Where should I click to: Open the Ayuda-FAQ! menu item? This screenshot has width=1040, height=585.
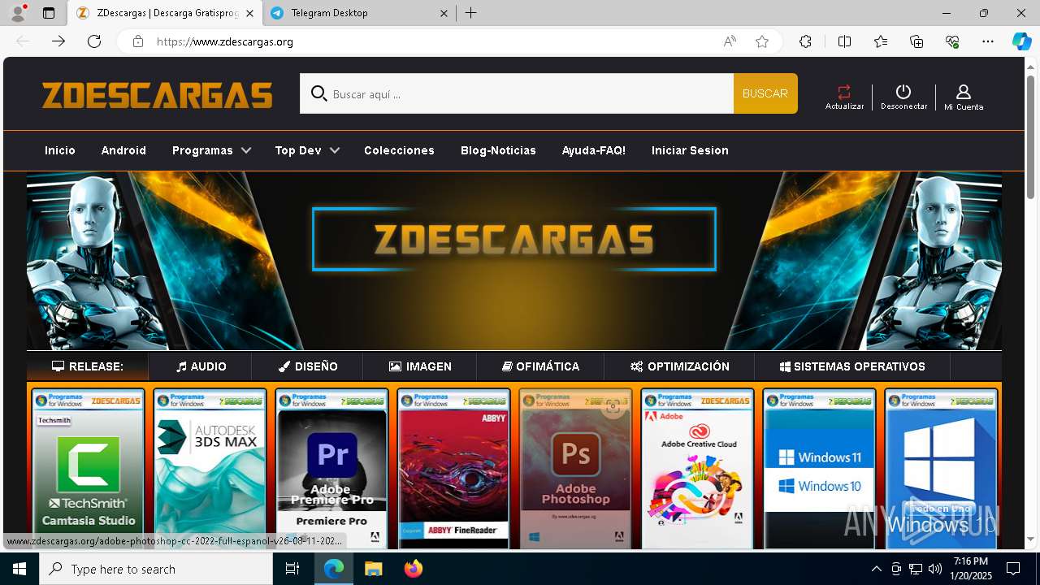point(594,150)
